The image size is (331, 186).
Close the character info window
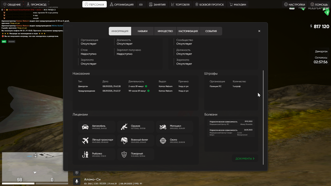pyautogui.click(x=259, y=31)
